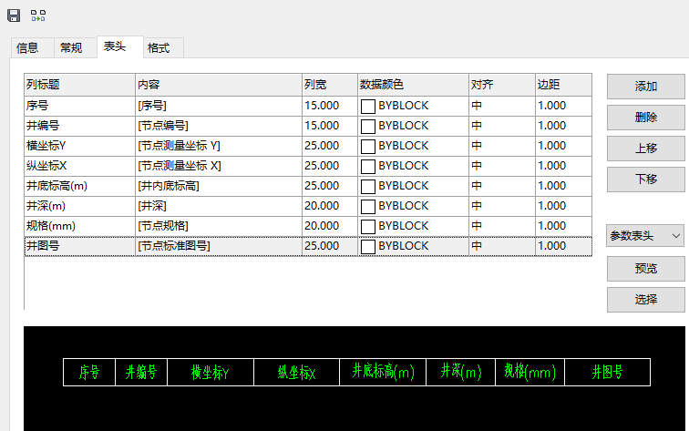Click the green 井底标高(m) preview header cell
This screenshot has height=431, width=689.
click(x=383, y=372)
